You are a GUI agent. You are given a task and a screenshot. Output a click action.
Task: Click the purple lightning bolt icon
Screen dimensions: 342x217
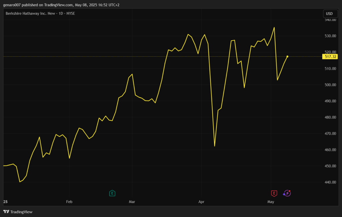tap(287, 193)
